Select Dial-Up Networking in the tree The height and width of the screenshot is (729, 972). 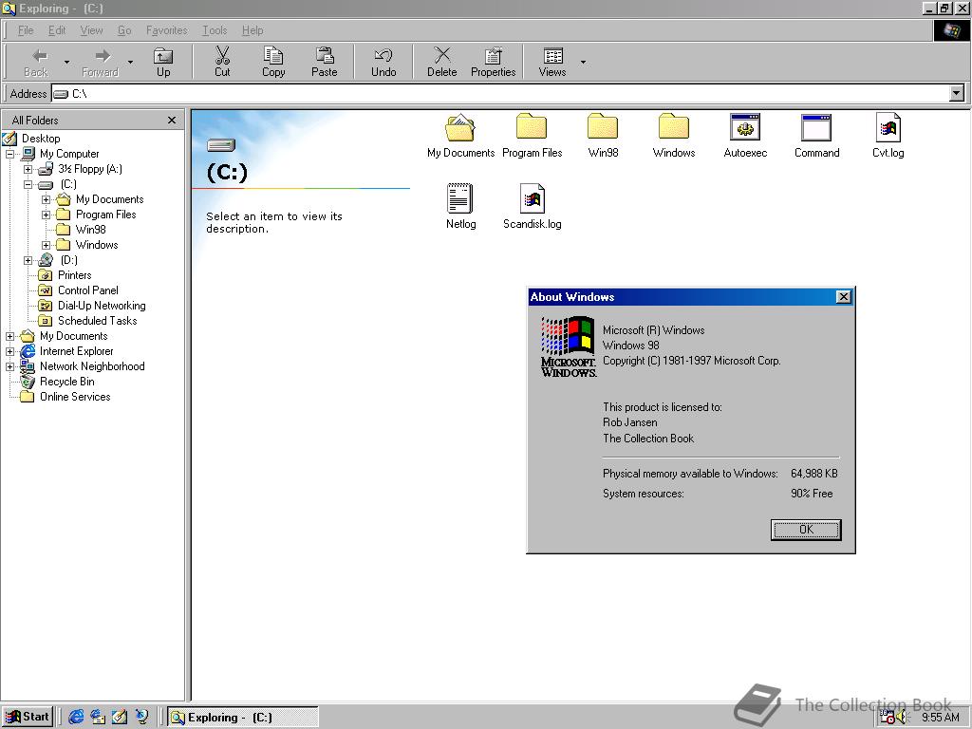(102, 306)
